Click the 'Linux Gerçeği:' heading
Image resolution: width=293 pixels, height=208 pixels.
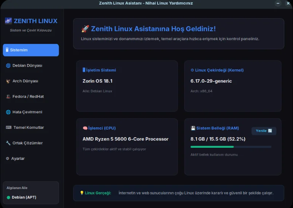(x=98, y=193)
